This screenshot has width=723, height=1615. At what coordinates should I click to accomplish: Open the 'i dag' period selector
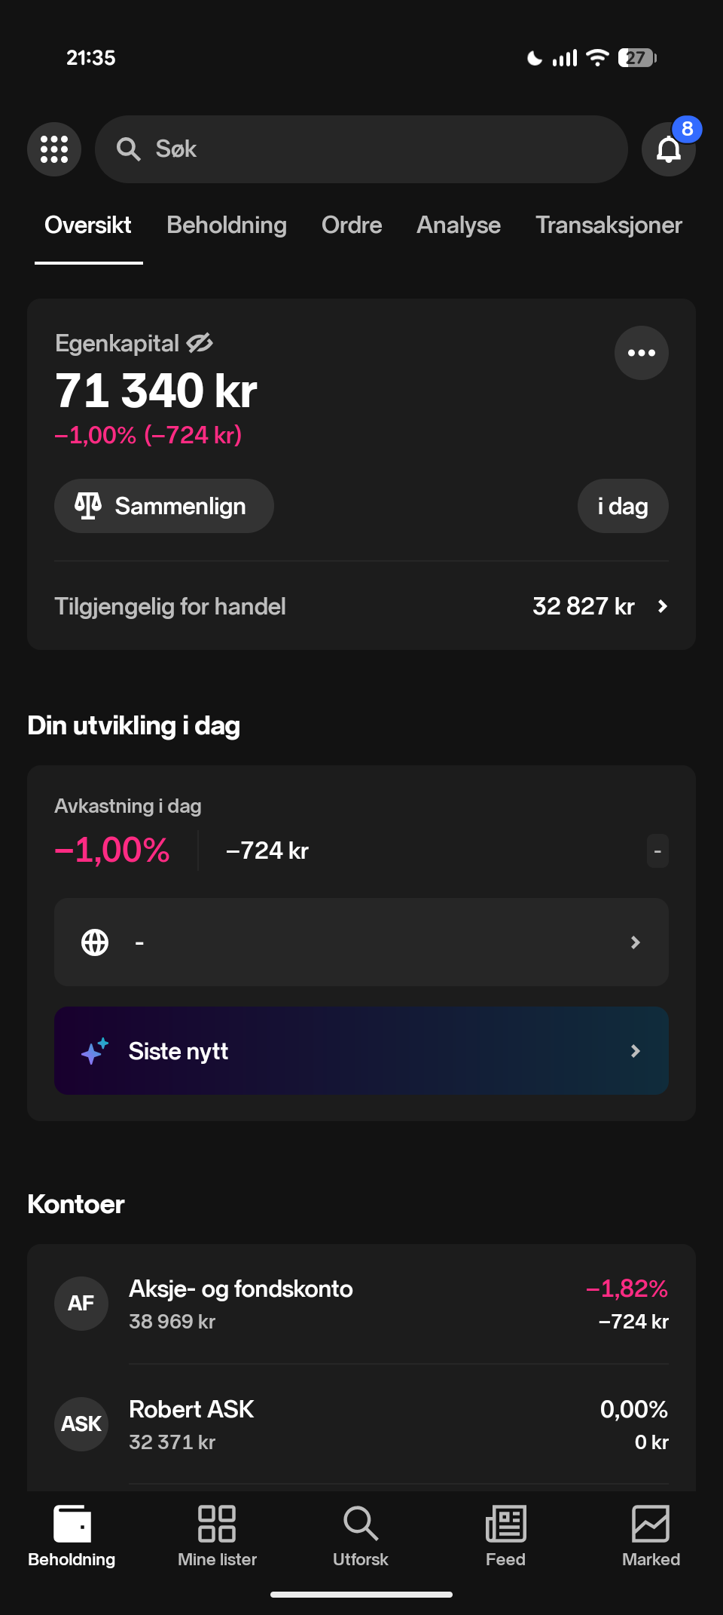[622, 506]
